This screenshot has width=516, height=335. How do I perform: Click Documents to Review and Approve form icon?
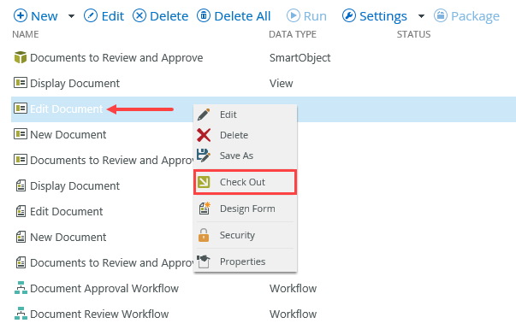coord(21,262)
